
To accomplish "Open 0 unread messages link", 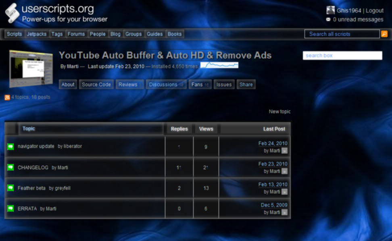I will point(358,19).
